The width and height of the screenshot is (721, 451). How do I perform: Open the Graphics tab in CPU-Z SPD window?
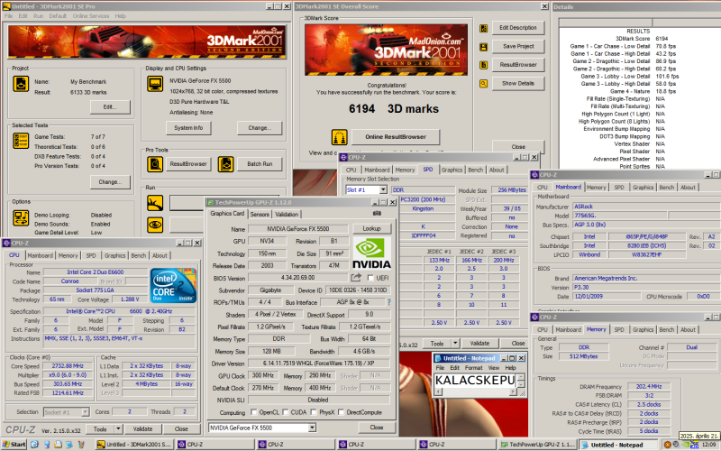(452, 170)
